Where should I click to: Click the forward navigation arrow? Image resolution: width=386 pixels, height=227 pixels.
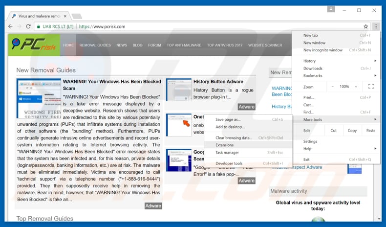pos(19,26)
